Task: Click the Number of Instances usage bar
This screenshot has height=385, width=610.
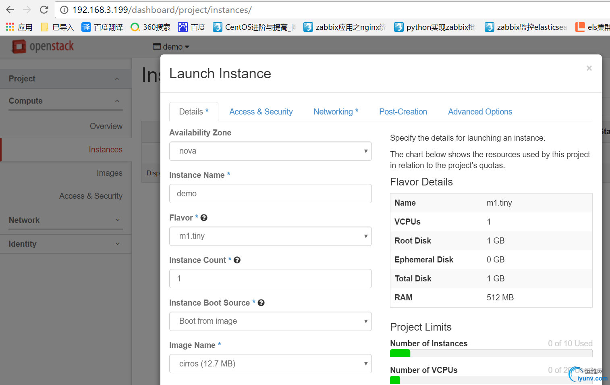Action: 491,353
